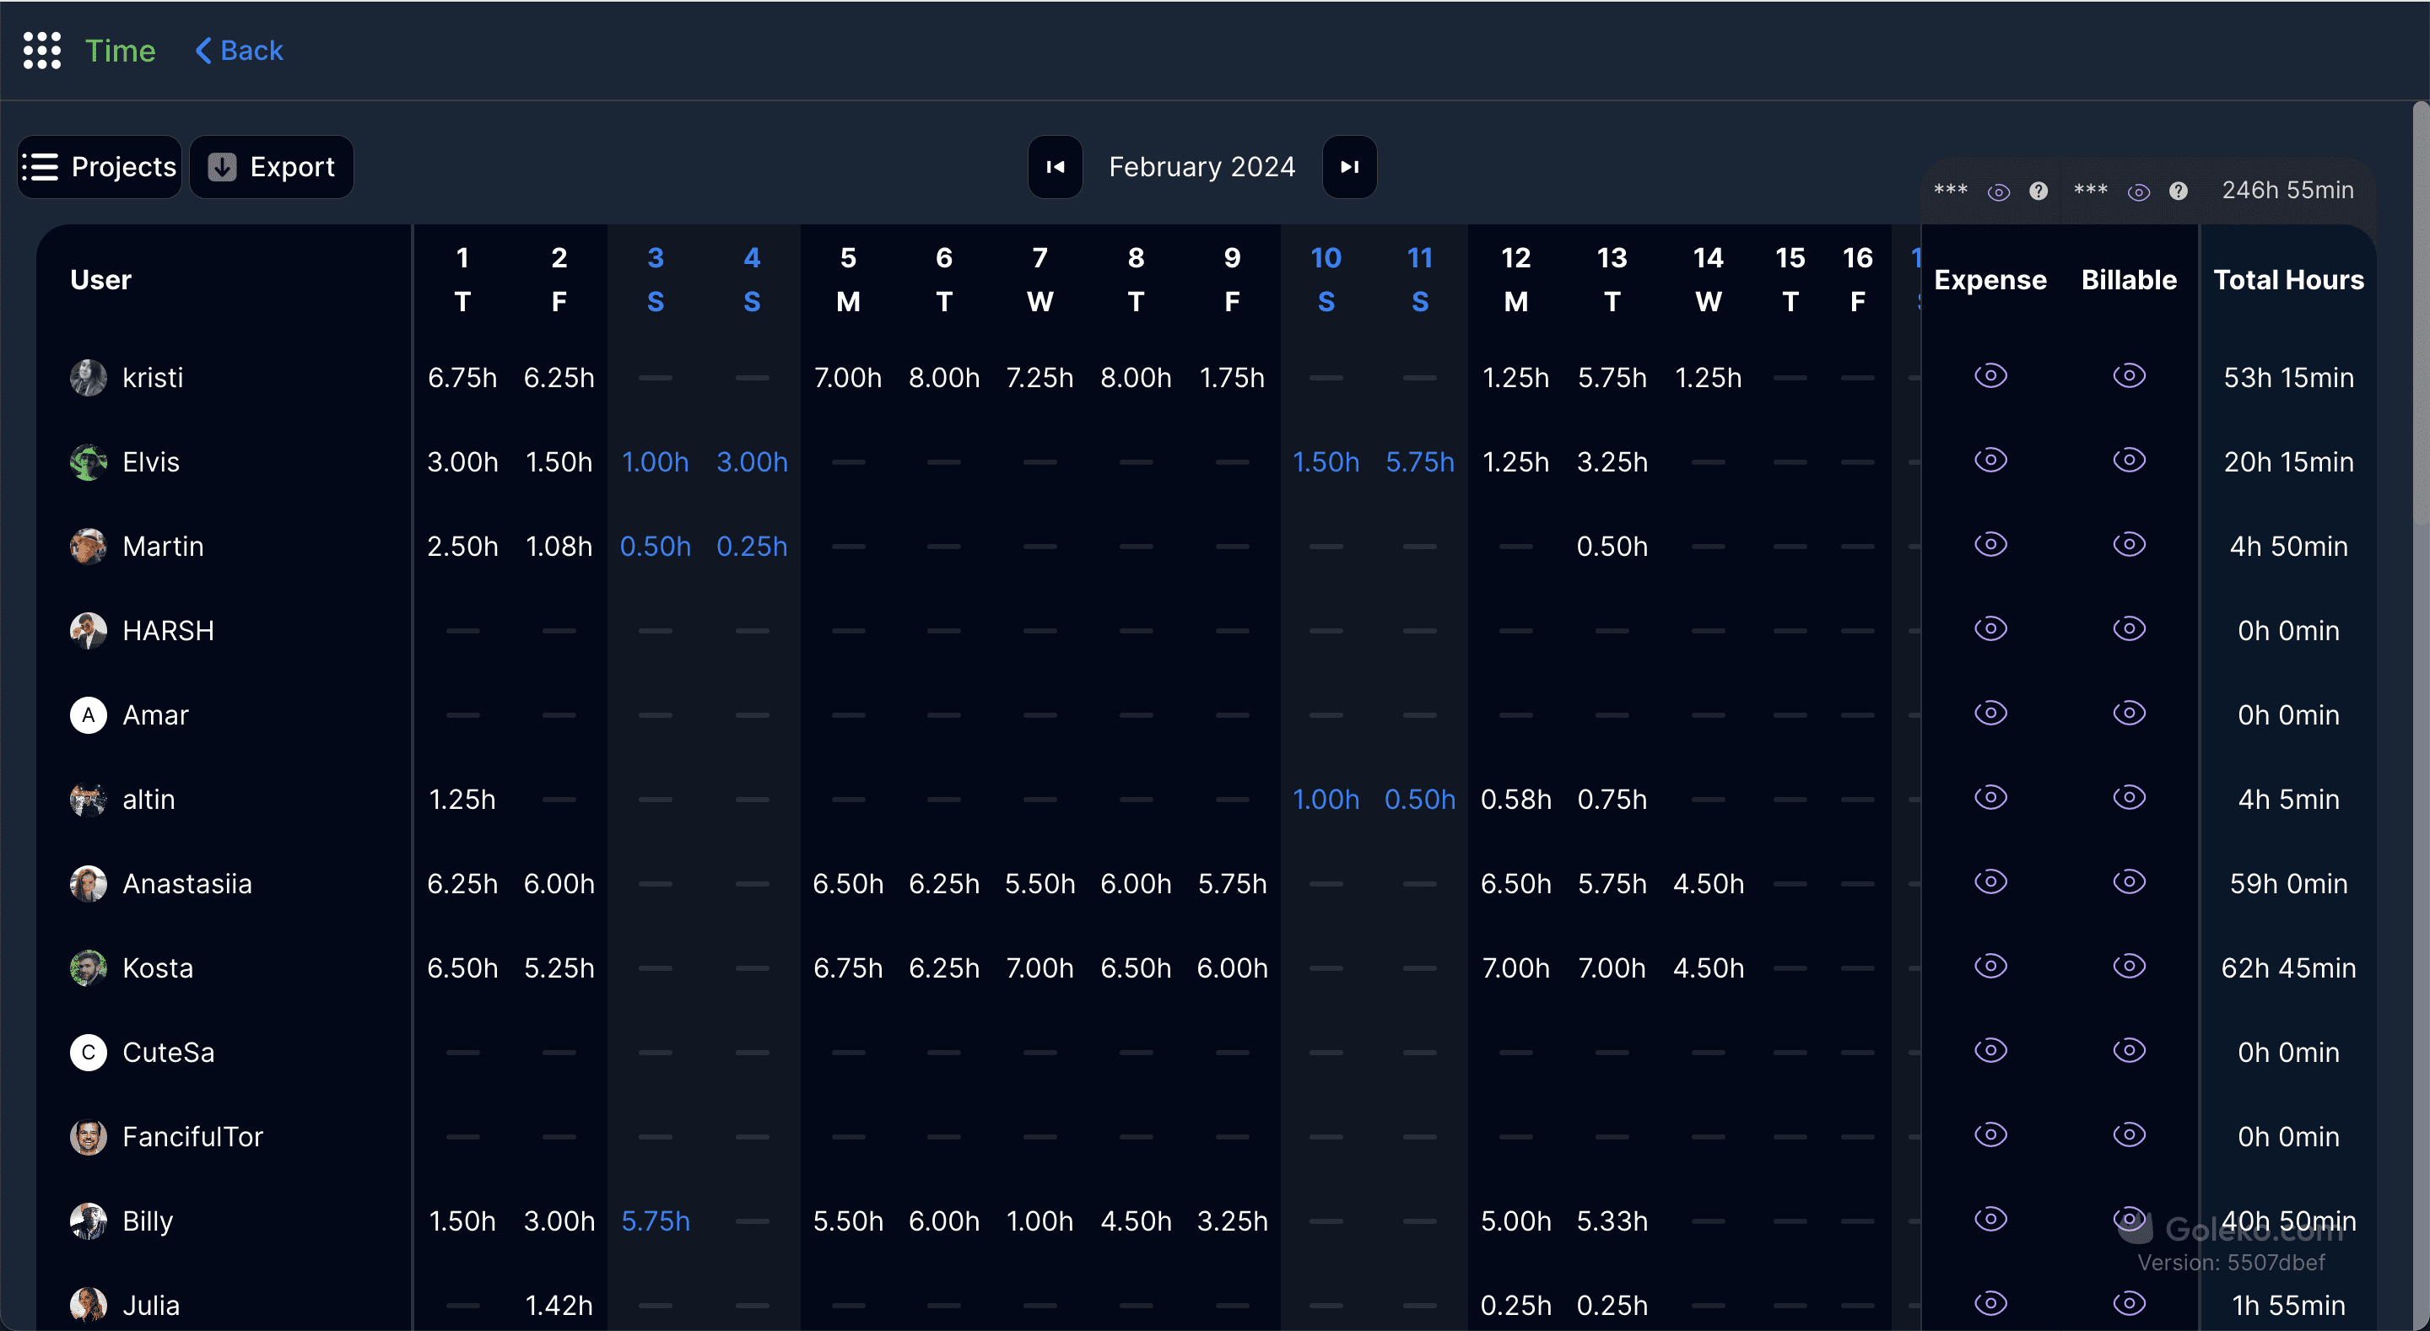Viewport: 2430px width, 1331px height.
Task: Click the help icon beside total billable
Action: pos(2178,191)
